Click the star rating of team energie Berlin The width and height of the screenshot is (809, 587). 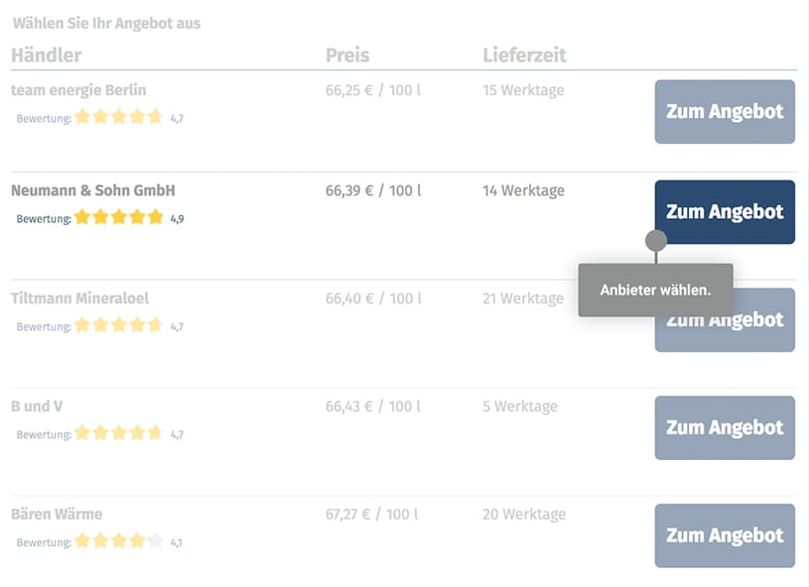(x=118, y=117)
